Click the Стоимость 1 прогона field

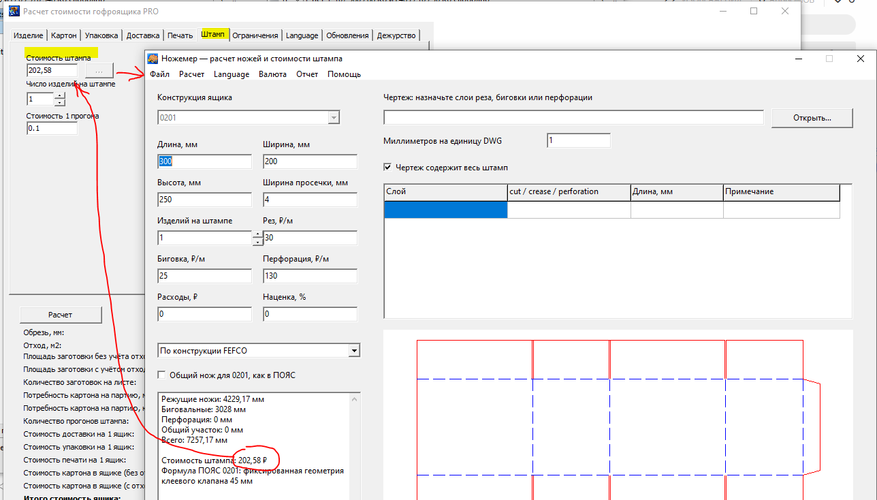click(52, 128)
